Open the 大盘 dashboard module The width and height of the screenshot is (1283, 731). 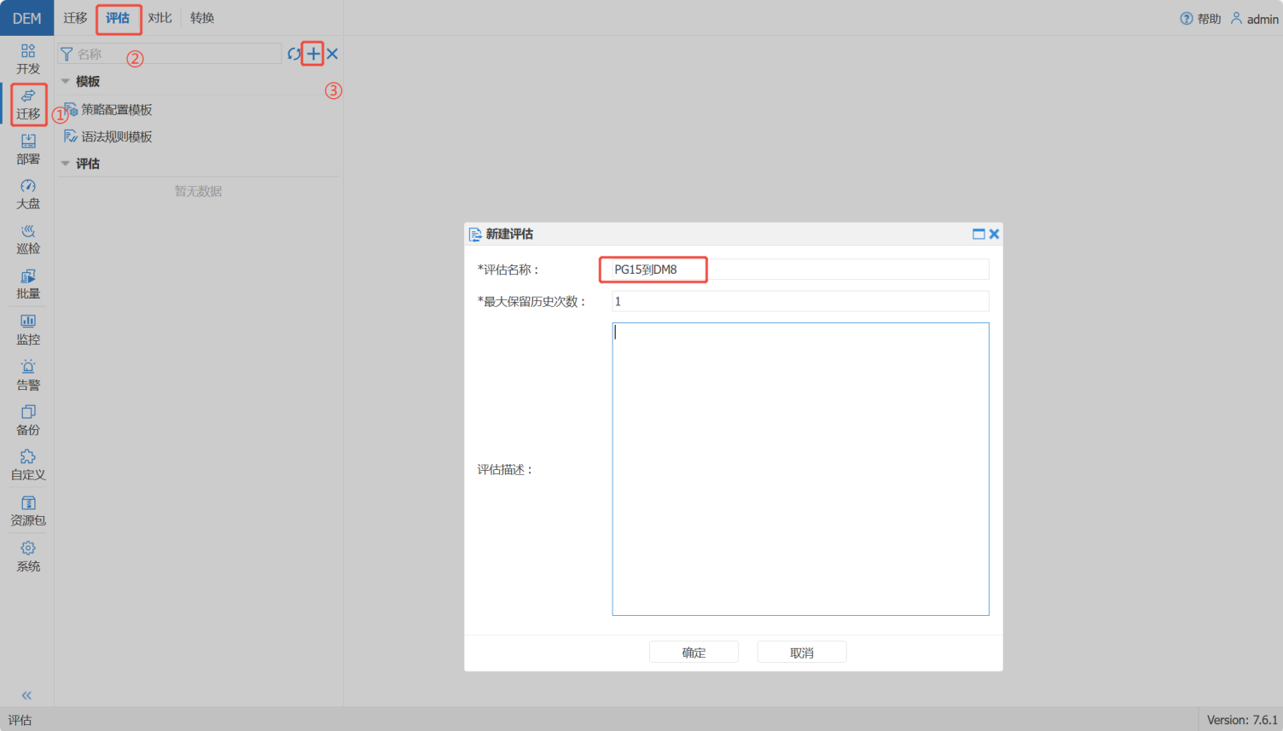click(x=27, y=195)
